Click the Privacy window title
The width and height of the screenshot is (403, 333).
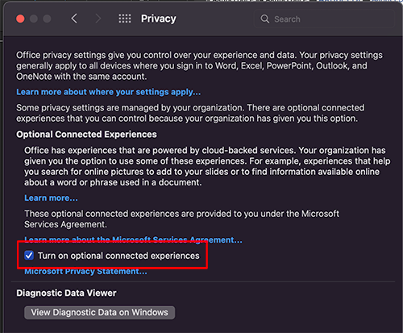(159, 19)
